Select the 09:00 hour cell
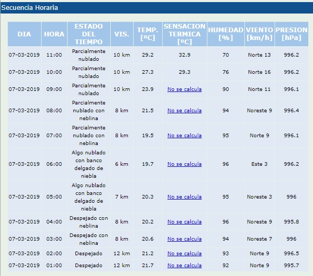Viewport: 313px width, 276px height. (x=54, y=89)
